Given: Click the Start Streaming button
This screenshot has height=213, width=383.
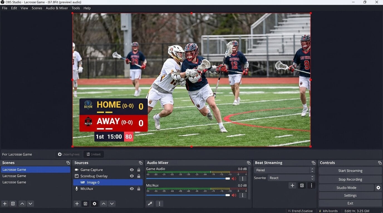Looking at the screenshot, I should pos(350,171).
